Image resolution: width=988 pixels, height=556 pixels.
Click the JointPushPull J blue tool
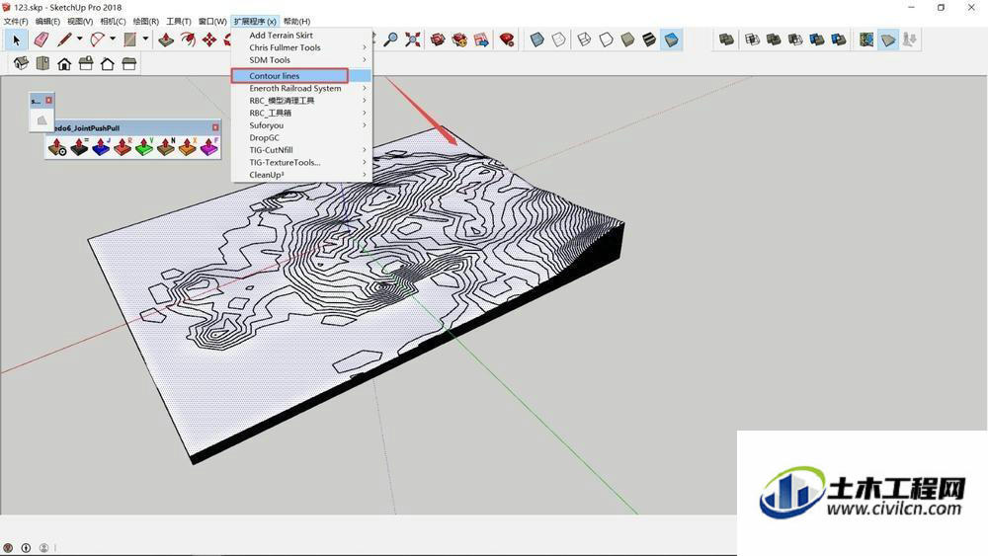[101, 147]
